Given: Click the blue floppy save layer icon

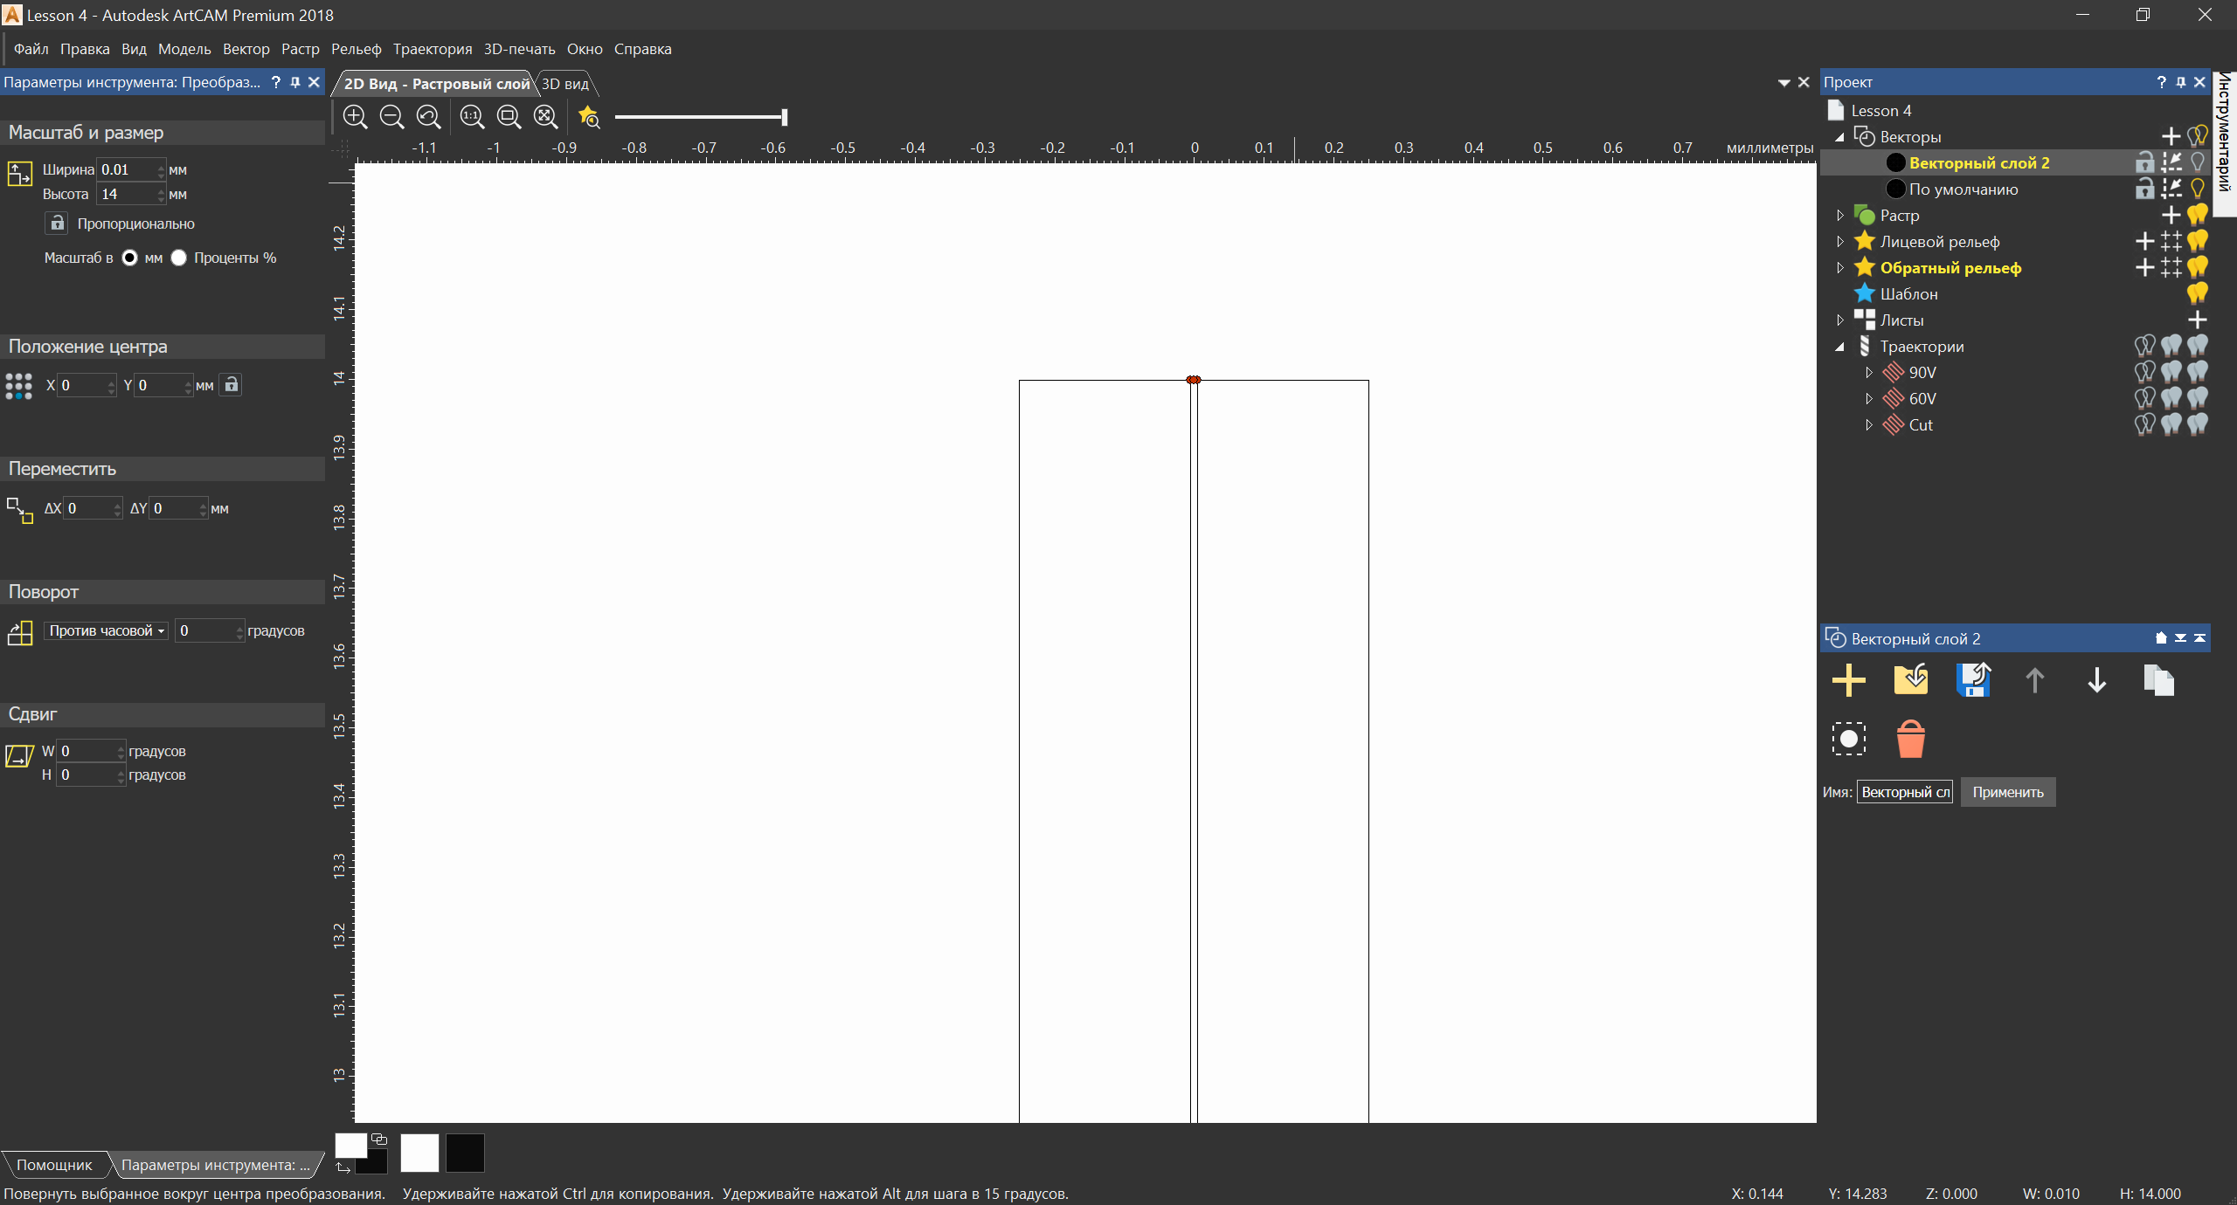Looking at the screenshot, I should [1973, 680].
